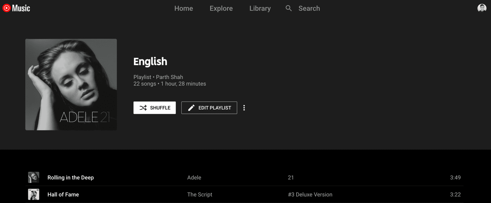Click the 22 songs duration text
This screenshot has width=491, height=203.
click(x=170, y=84)
